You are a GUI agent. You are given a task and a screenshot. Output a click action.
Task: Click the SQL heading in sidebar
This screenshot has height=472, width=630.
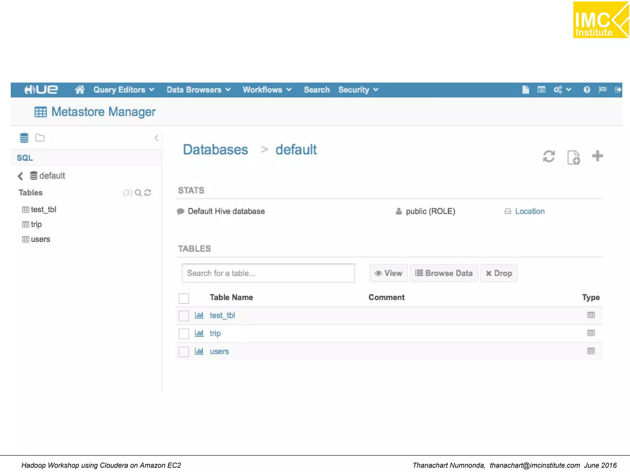25,158
